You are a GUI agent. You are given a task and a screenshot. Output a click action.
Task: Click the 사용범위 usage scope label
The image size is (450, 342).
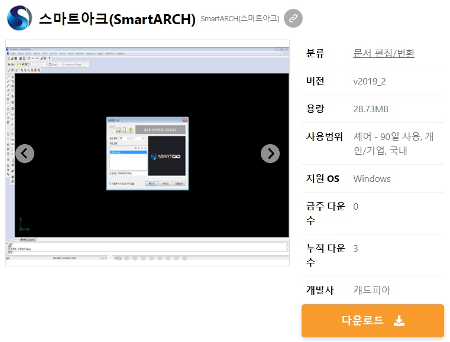point(324,137)
